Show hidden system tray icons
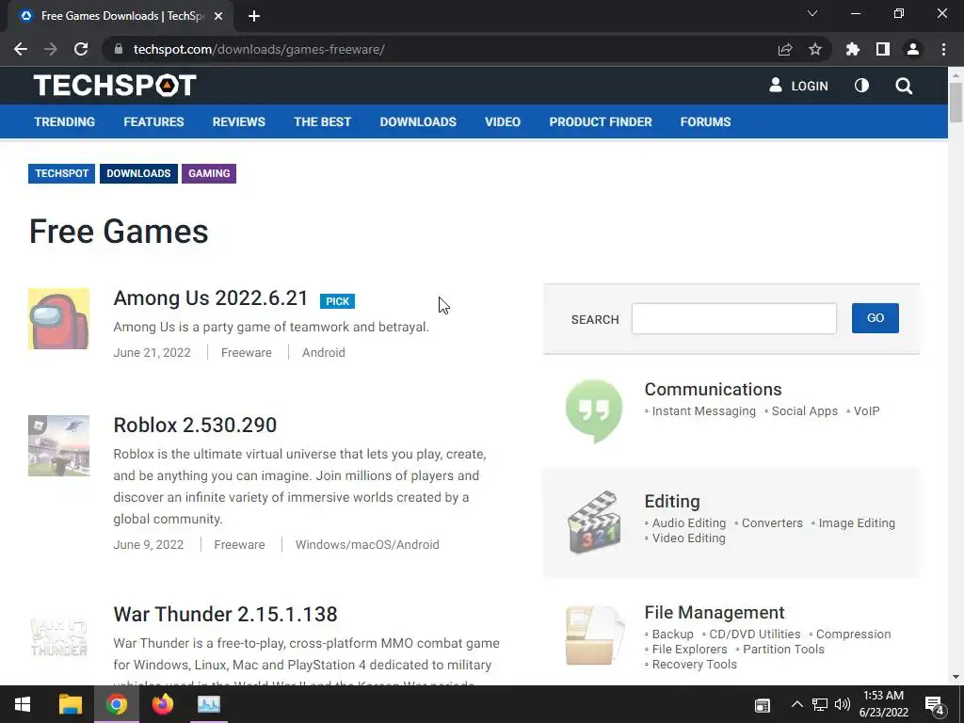The height and width of the screenshot is (723, 964). [796, 704]
